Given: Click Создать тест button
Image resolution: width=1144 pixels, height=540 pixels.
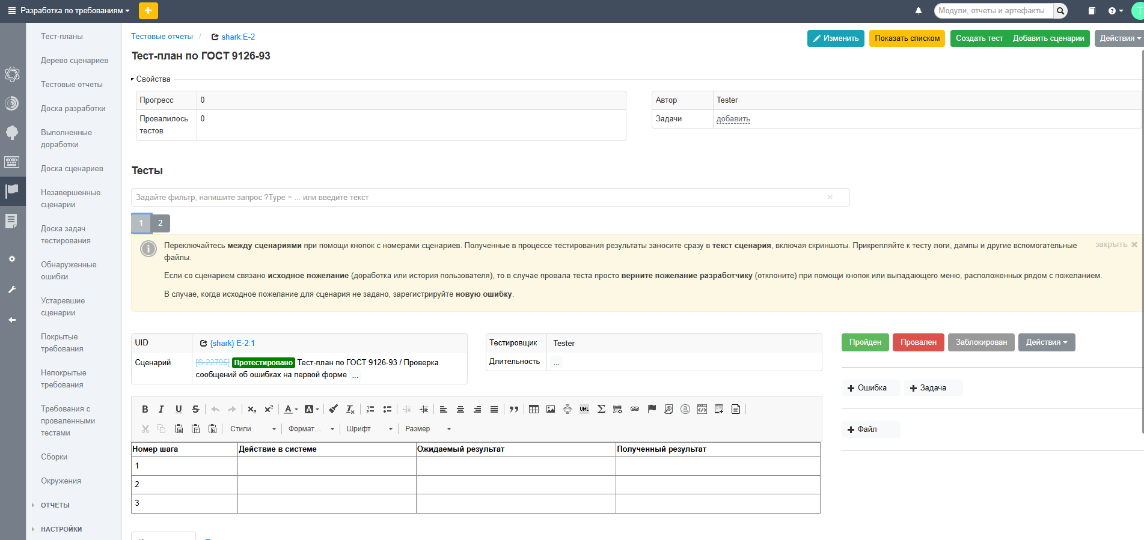Looking at the screenshot, I should click(x=979, y=38).
